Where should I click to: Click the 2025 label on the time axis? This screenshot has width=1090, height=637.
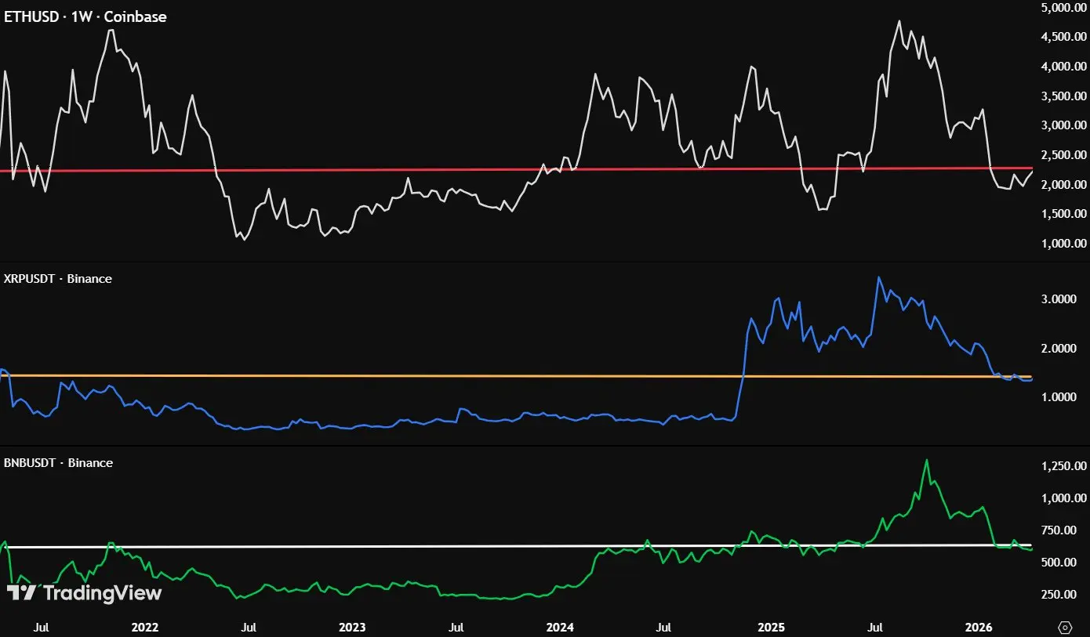[772, 628]
